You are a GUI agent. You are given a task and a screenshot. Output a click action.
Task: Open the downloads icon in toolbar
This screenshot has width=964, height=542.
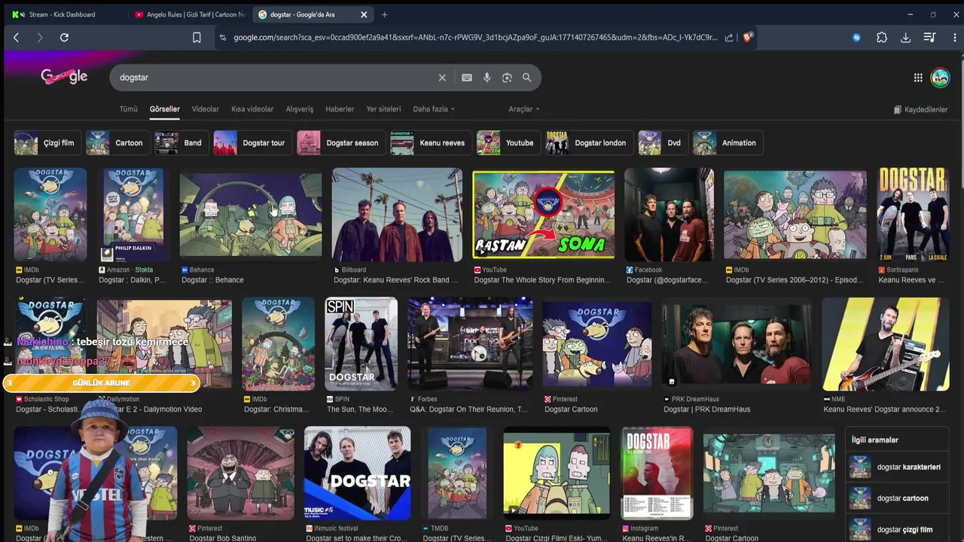click(906, 38)
